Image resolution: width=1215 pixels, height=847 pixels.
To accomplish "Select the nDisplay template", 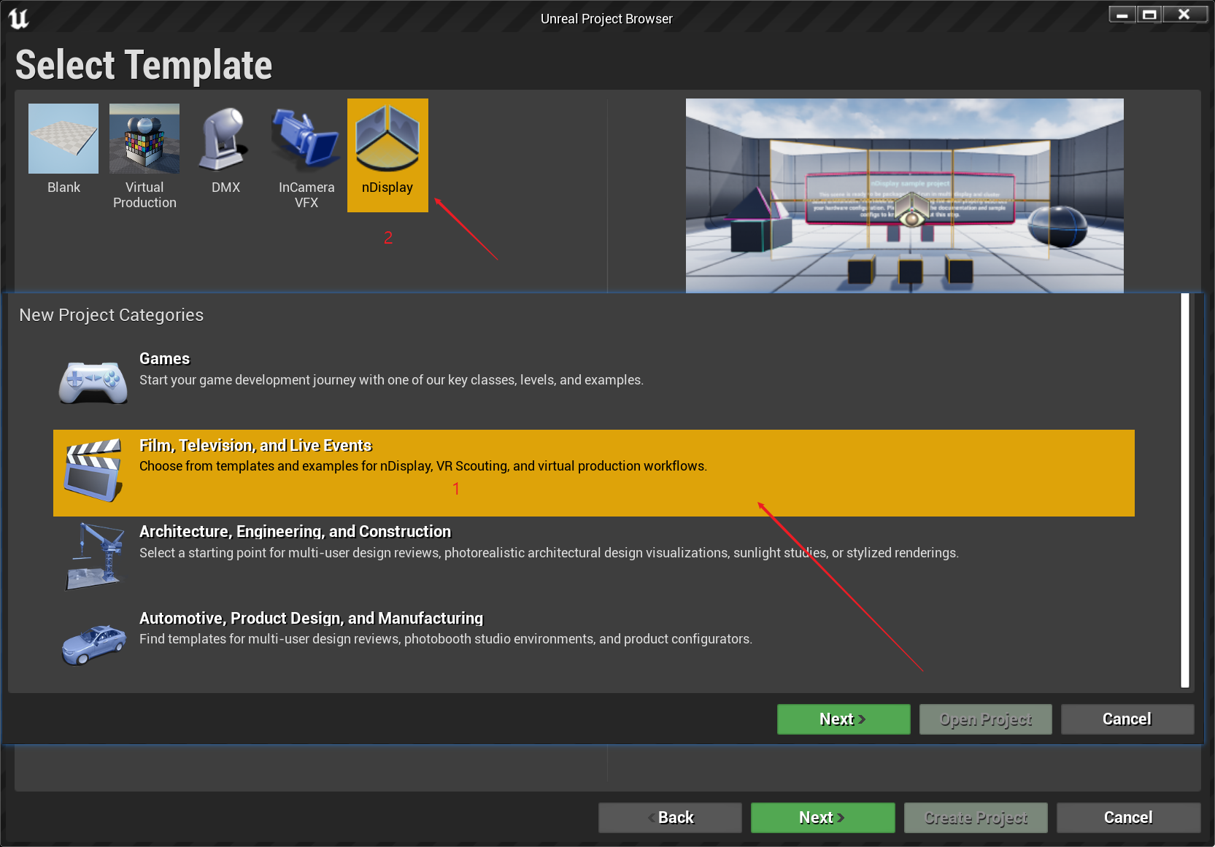I will pos(387,155).
